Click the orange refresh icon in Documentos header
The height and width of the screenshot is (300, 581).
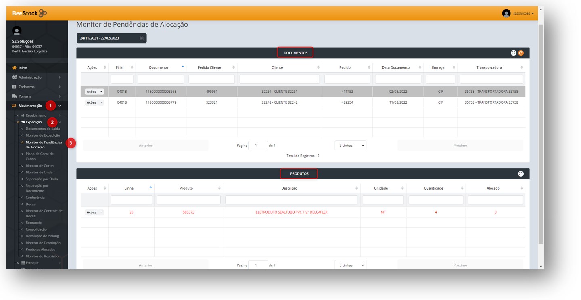tap(521, 53)
